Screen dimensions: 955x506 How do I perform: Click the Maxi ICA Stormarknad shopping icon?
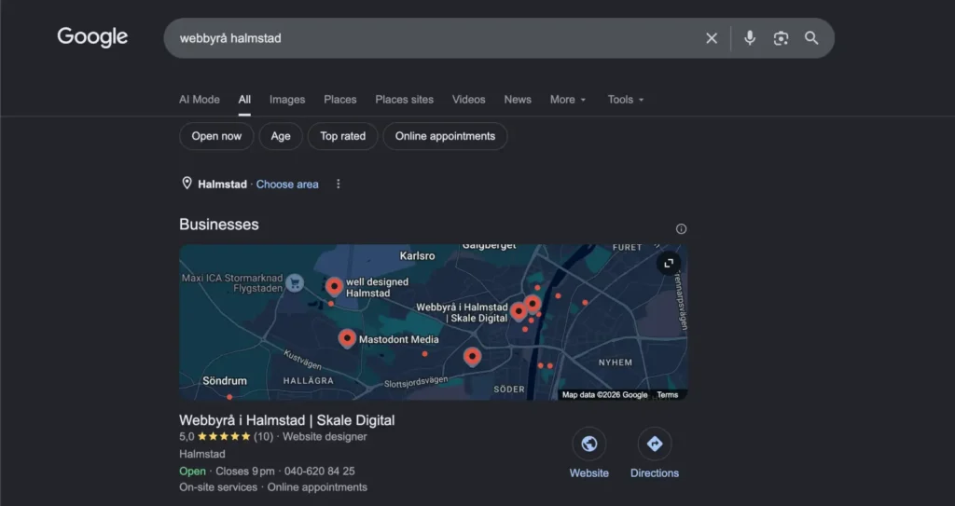click(x=295, y=283)
